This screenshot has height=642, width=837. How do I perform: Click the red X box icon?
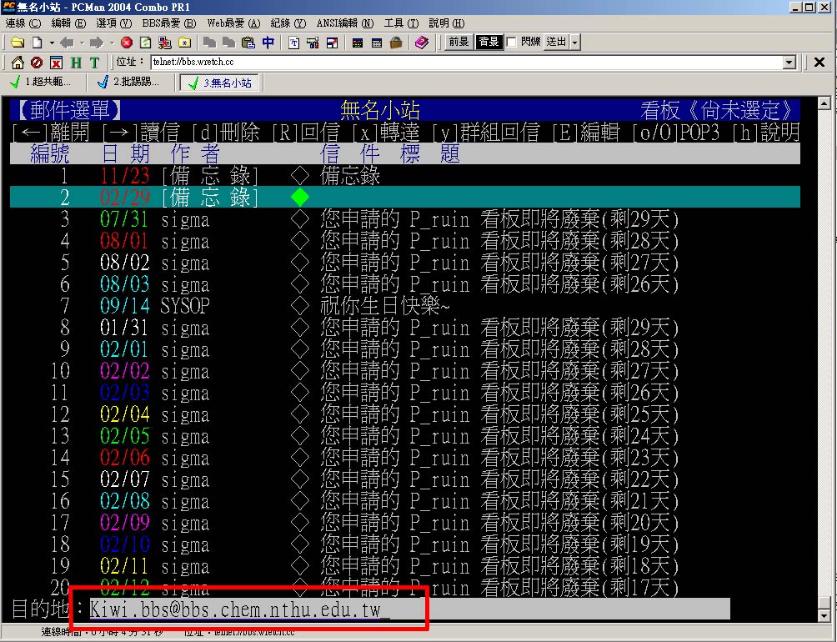point(56,63)
